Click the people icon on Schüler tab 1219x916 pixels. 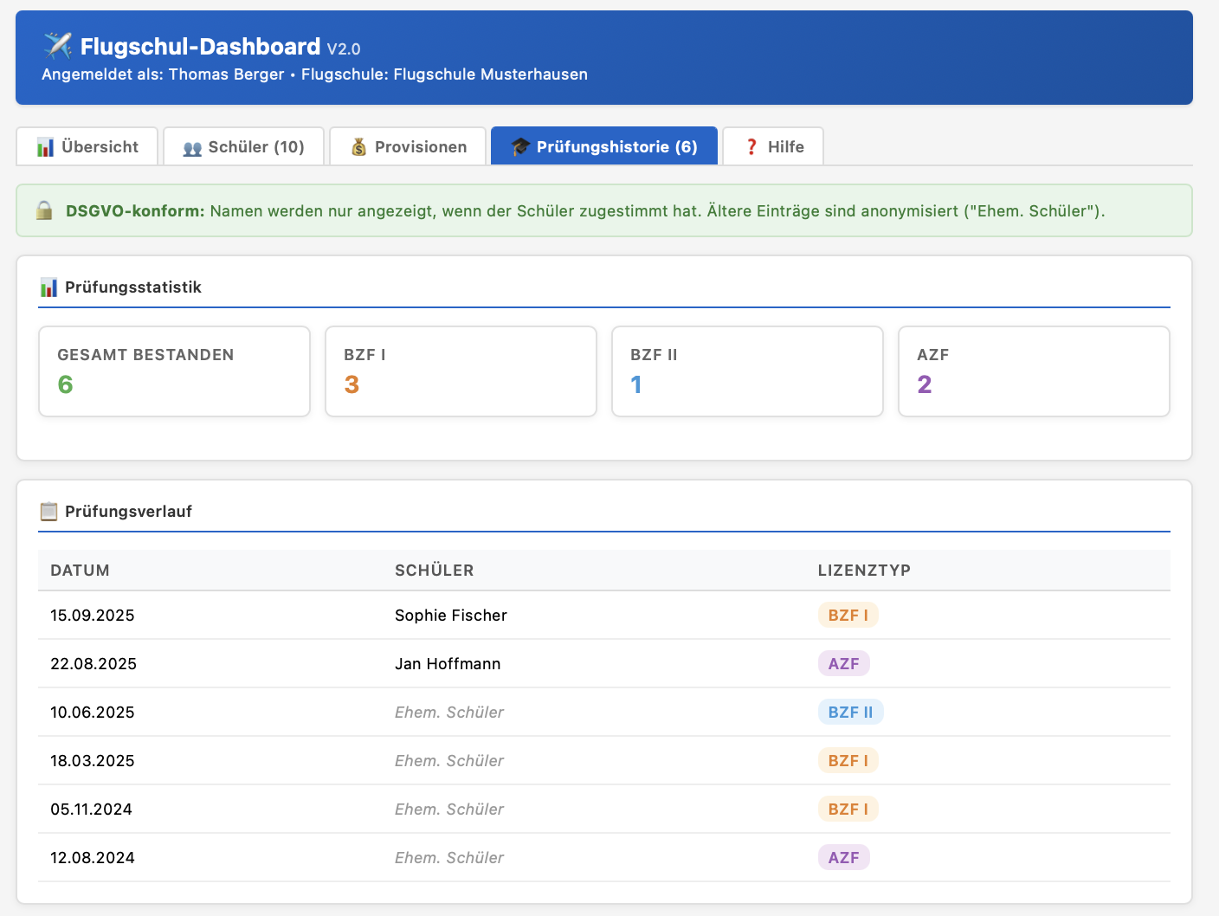192,147
